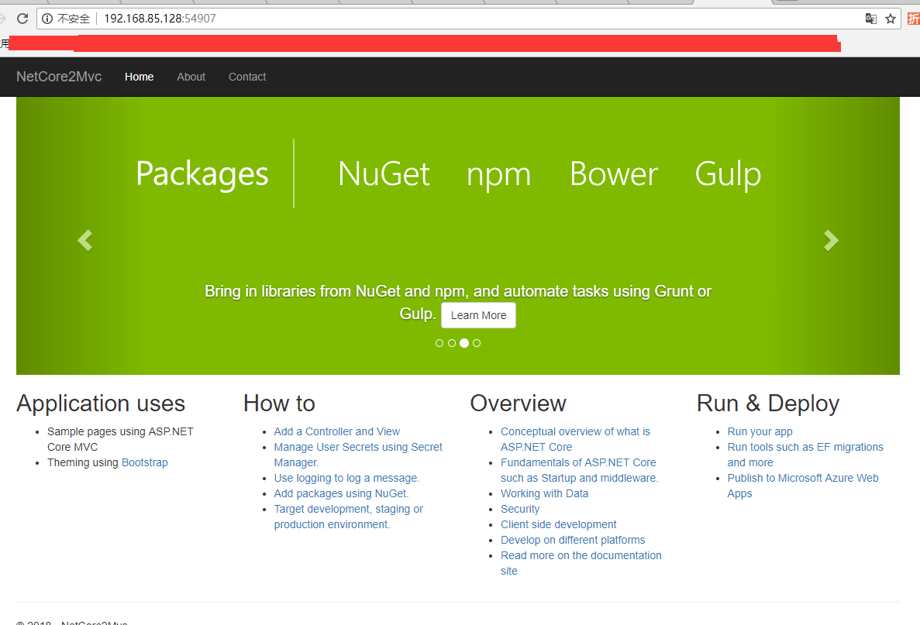This screenshot has width=920, height=625.
Task: Reload the page with the refresh icon
Action: point(22,18)
